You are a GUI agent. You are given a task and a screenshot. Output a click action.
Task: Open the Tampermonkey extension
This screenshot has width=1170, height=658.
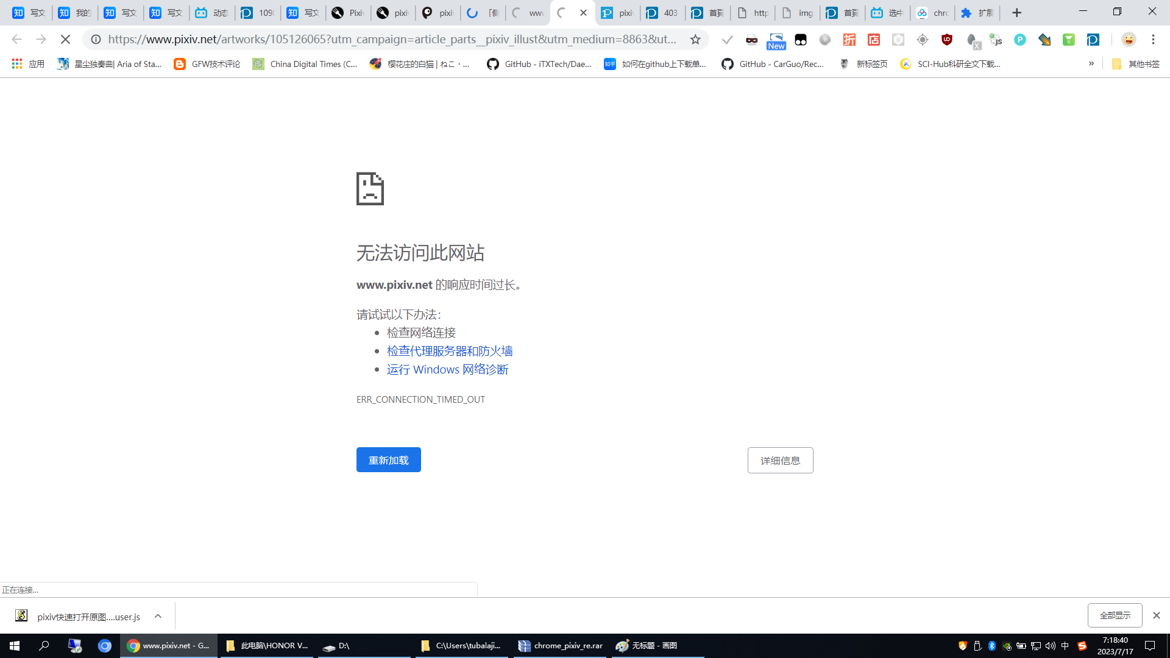800,40
